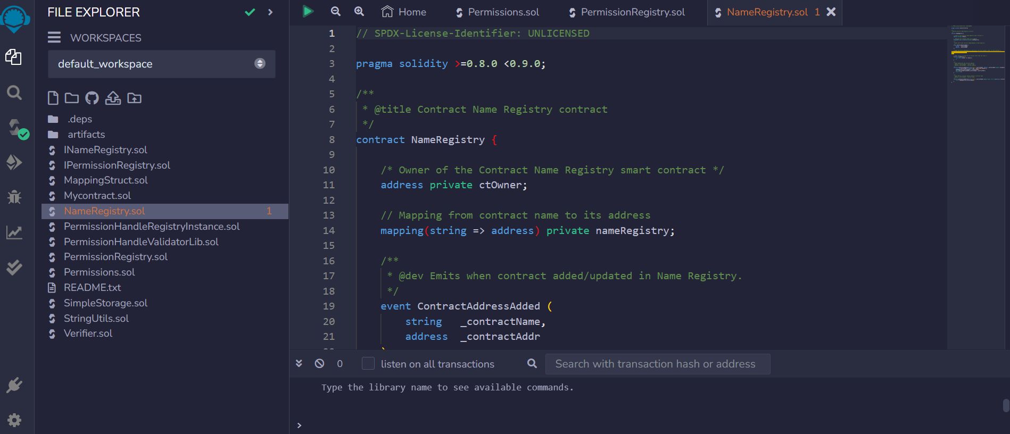This screenshot has height=434, width=1010.
Task: Open Permissions.sol in file tree
Action: (x=99, y=272)
